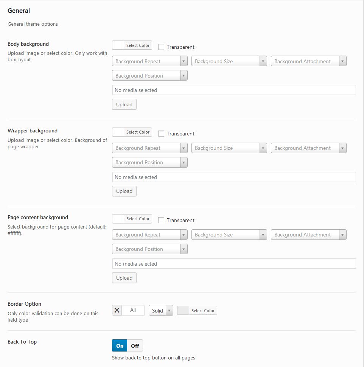
Task: Enable Transparent checkbox for Body background
Action: pos(161,47)
